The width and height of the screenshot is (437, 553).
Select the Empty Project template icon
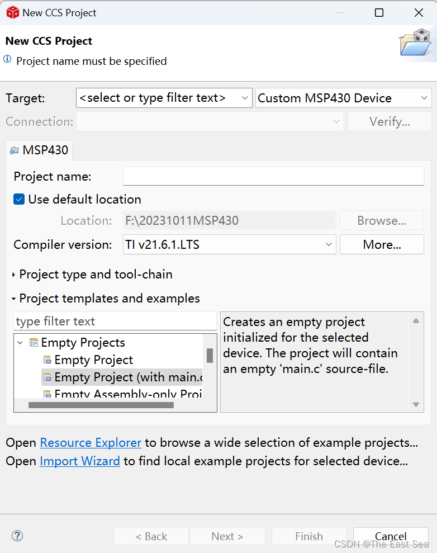pos(47,360)
